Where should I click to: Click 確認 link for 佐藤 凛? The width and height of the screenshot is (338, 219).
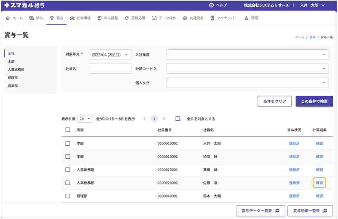click(319, 183)
